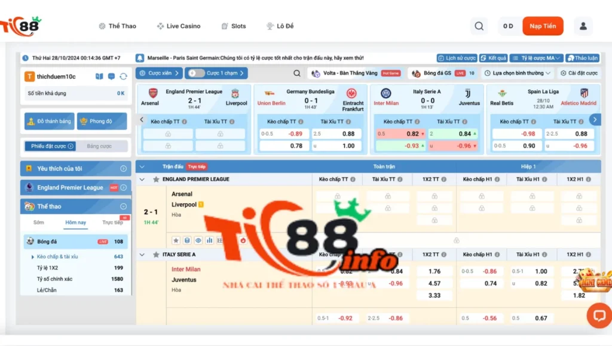The image size is (612, 346).
Task: Click the TIC88 logo in the header
Action: [20, 26]
